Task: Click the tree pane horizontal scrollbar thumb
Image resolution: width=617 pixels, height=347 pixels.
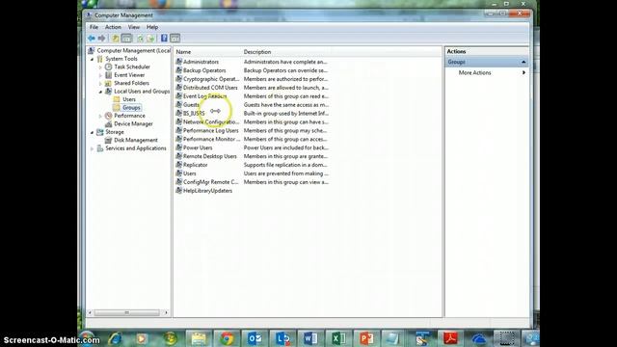Action: pos(126,312)
